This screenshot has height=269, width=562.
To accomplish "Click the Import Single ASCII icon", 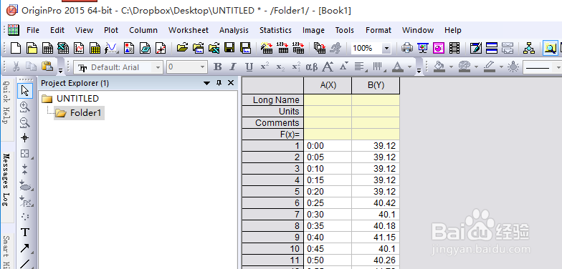I will point(282,47).
